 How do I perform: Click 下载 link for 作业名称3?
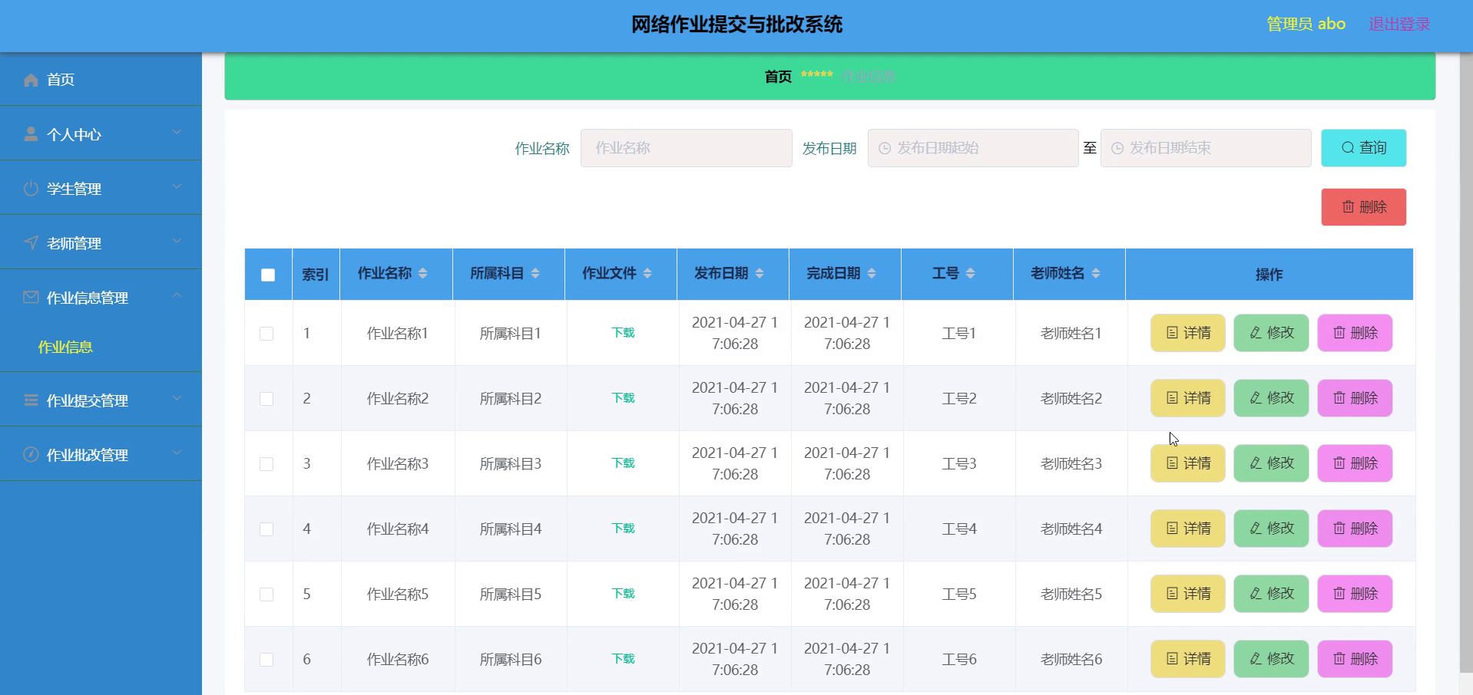(623, 463)
